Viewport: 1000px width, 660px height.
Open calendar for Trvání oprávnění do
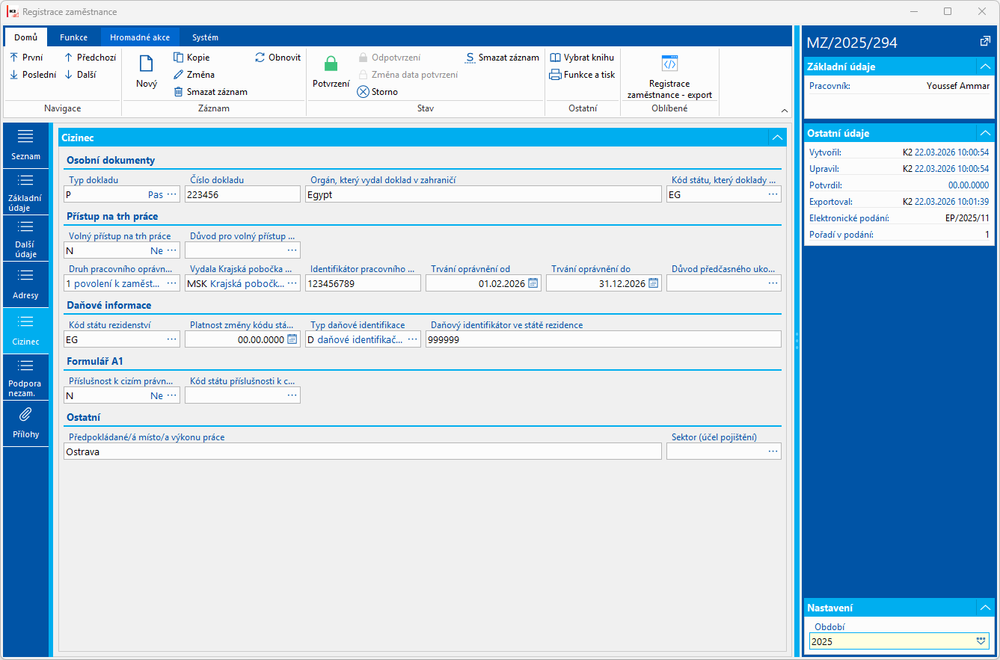click(x=653, y=283)
